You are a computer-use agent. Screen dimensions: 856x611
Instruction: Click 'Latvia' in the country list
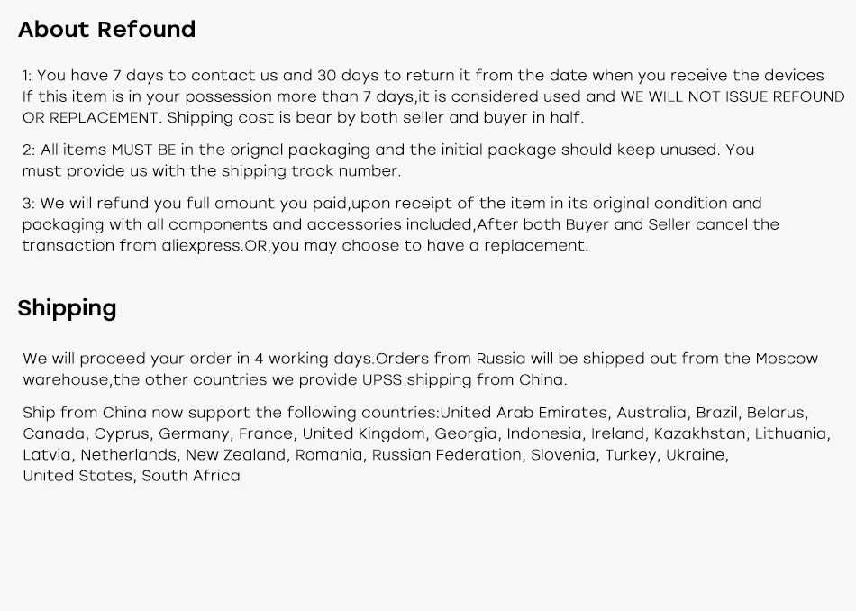point(46,455)
